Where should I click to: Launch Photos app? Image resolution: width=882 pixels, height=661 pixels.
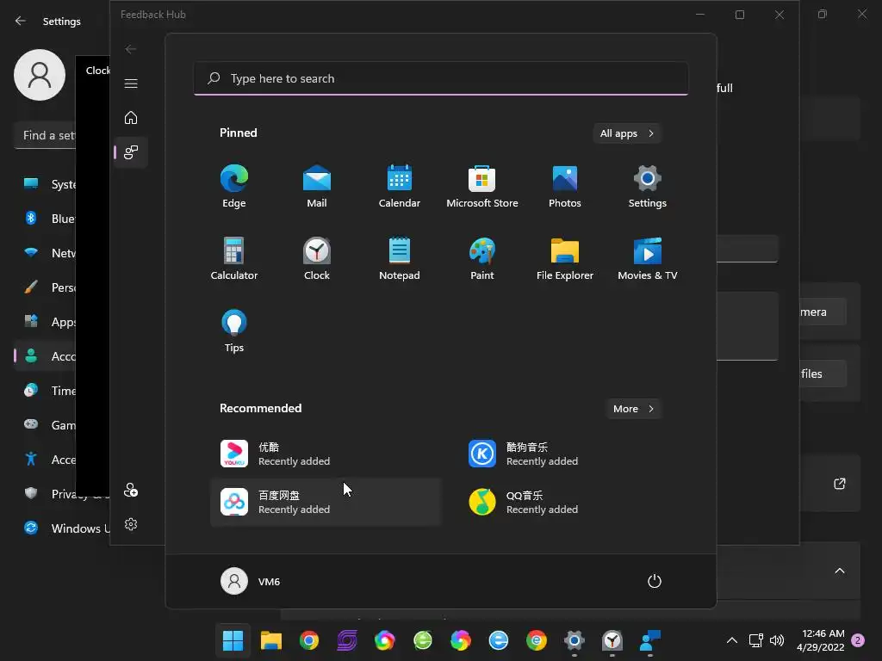pos(565,186)
